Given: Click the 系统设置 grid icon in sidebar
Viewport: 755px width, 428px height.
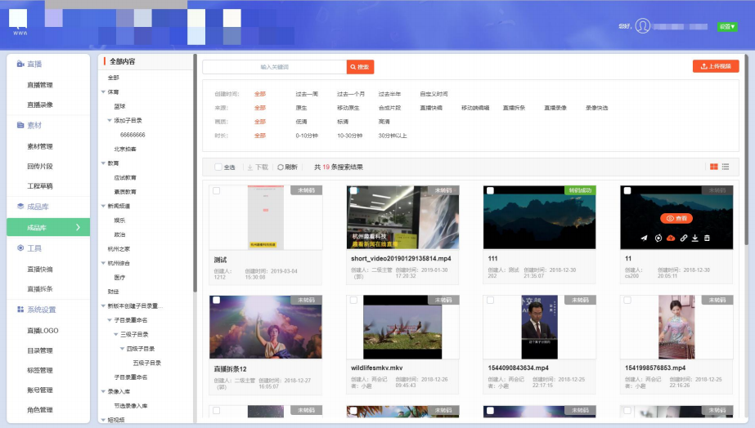Looking at the screenshot, I should (x=20, y=310).
